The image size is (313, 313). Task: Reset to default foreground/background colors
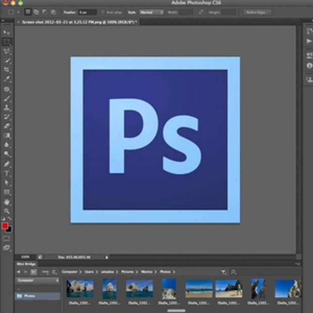tap(3, 219)
